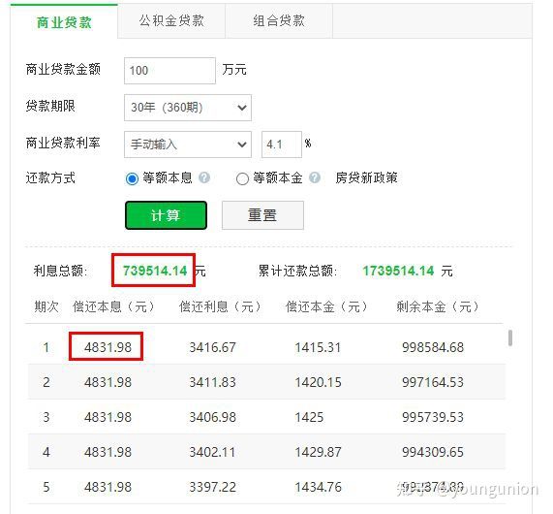The width and height of the screenshot is (553, 514).
Task: Click the results table scrollbar
Action: tap(510, 337)
